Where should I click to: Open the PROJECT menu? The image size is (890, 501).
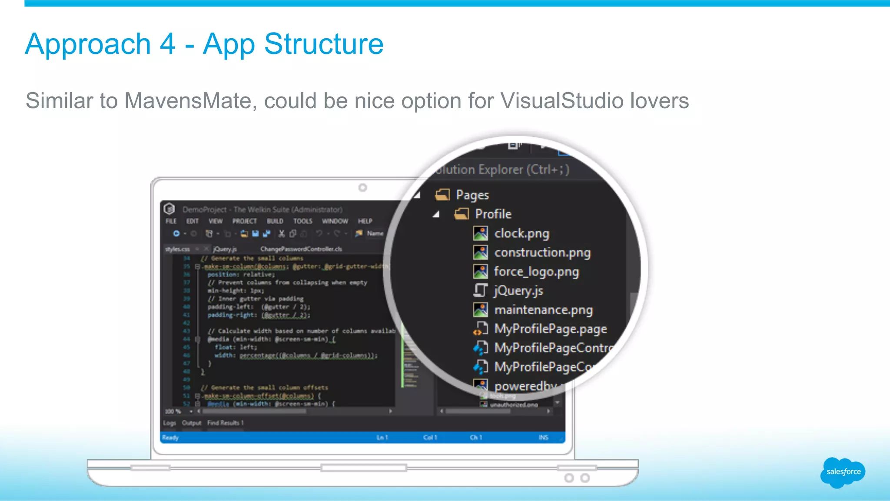[245, 221]
